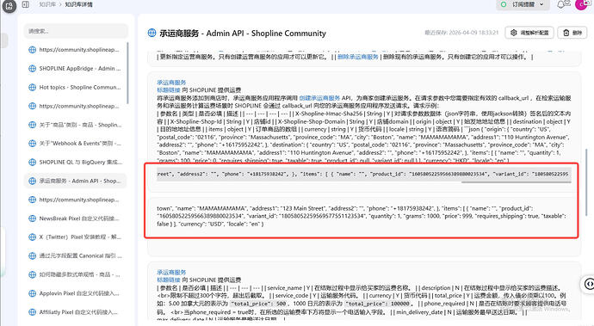Select 关于"商品"类别 - 商品 entry
The height and width of the screenshot is (326, 594).
click(x=76, y=125)
